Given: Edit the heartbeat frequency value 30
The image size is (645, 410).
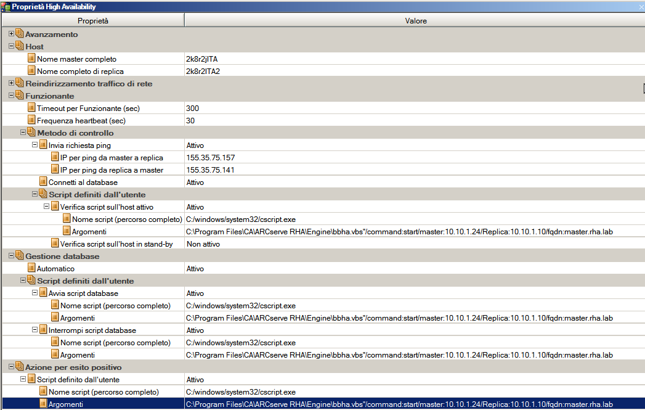Looking at the screenshot, I should tap(190, 121).
